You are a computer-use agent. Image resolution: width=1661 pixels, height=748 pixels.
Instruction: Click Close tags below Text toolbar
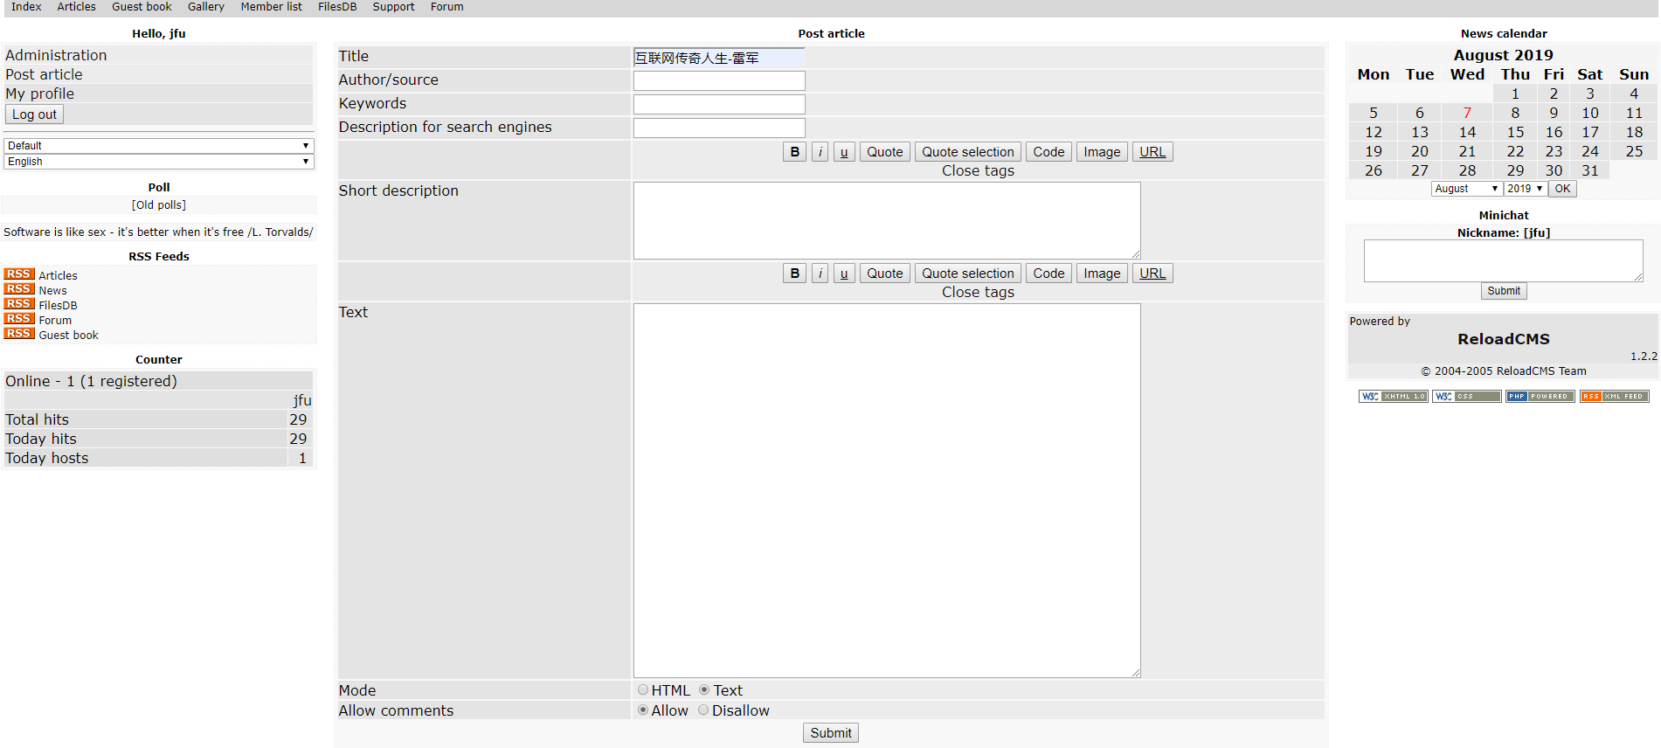pos(978,292)
